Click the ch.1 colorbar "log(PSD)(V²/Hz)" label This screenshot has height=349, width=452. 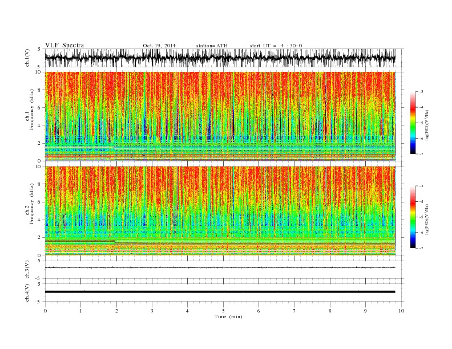[x=427, y=125]
